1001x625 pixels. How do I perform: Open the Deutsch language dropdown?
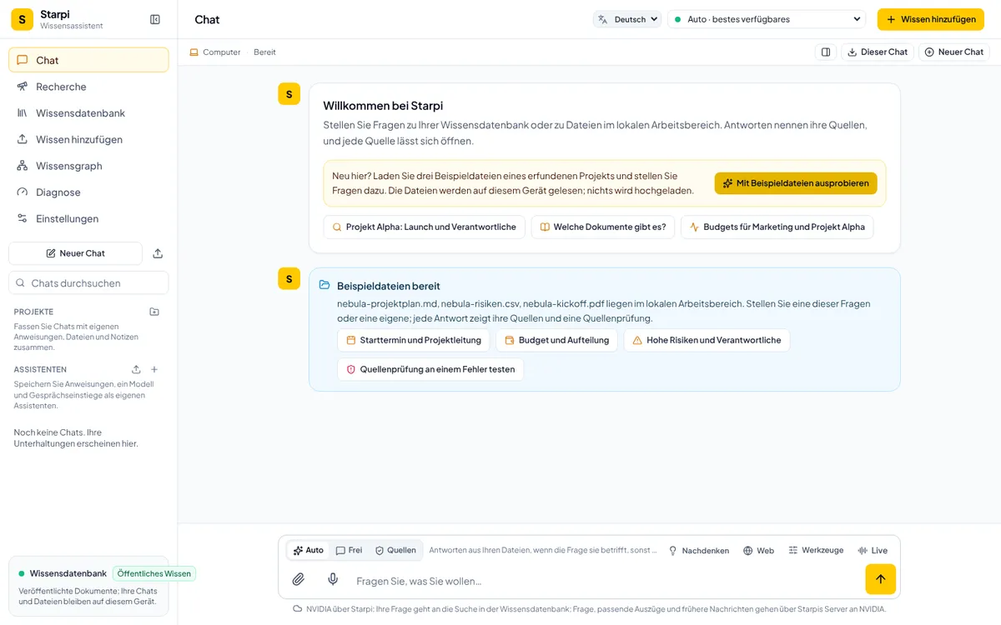(x=627, y=19)
